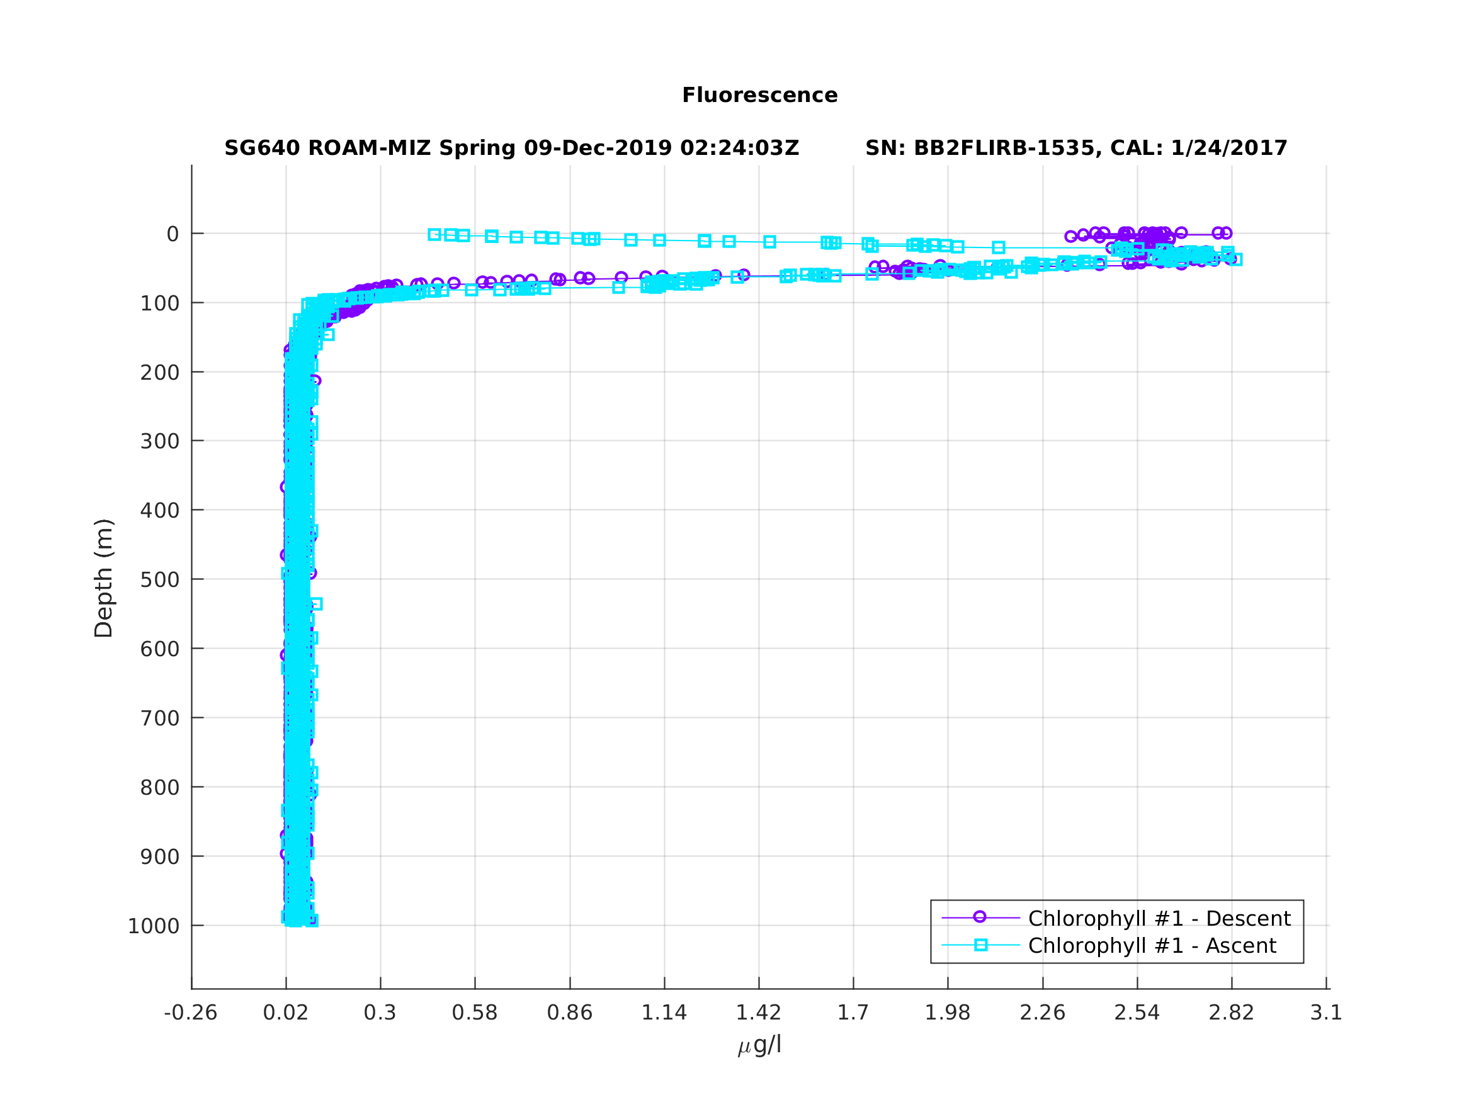Click the x-axis tick label 1.7
This screenshot has height=1102, width=1469.
coord(853,1013)
